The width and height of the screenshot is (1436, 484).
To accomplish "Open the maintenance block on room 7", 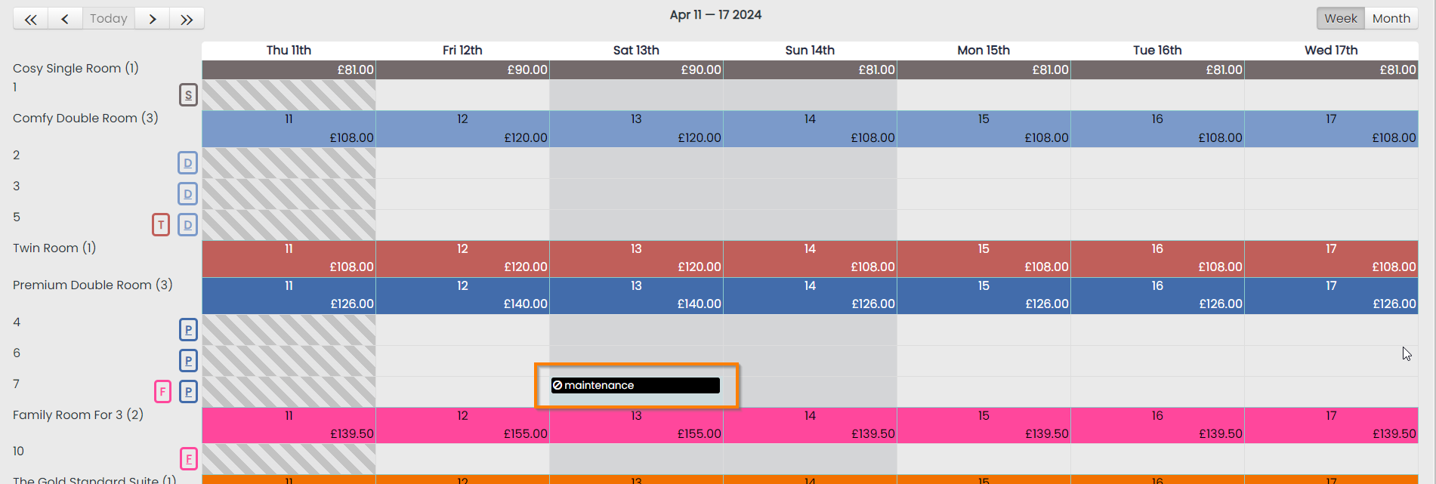I will [x=635, y=386].
